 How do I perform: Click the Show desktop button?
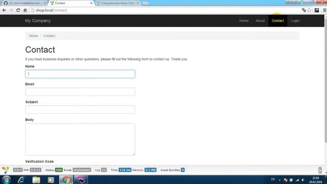pos(325,180)
